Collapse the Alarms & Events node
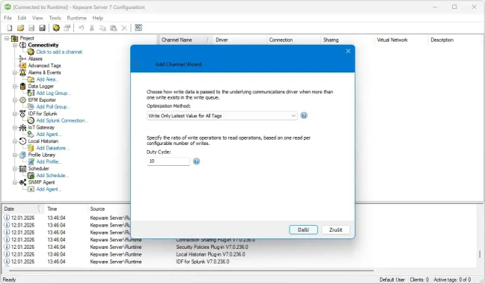Viewport: 485px width, 284px height. [x=14, y=72]
